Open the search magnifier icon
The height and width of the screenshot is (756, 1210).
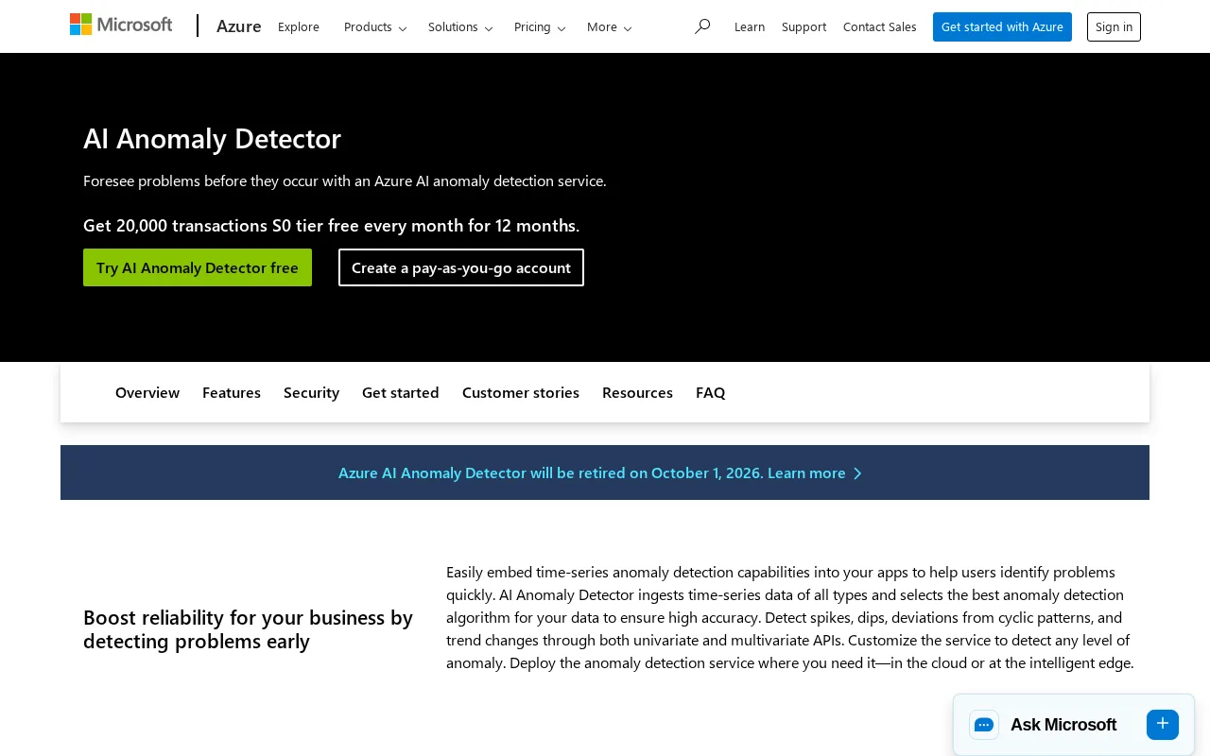click(701, 26)
